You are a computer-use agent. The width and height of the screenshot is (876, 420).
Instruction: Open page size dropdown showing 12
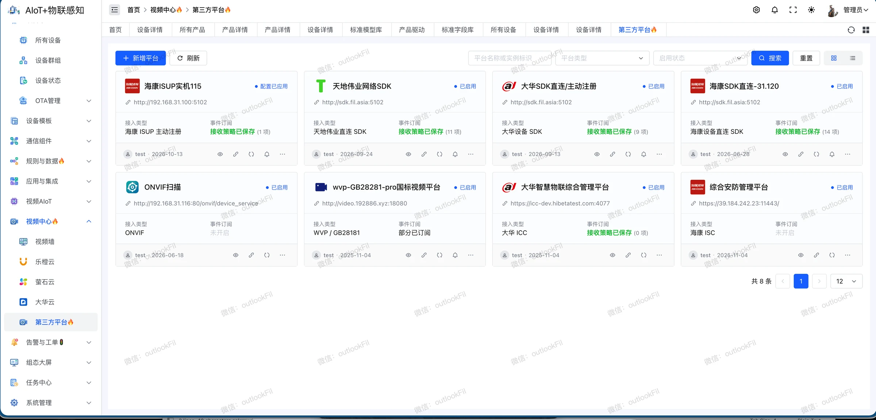846,281
